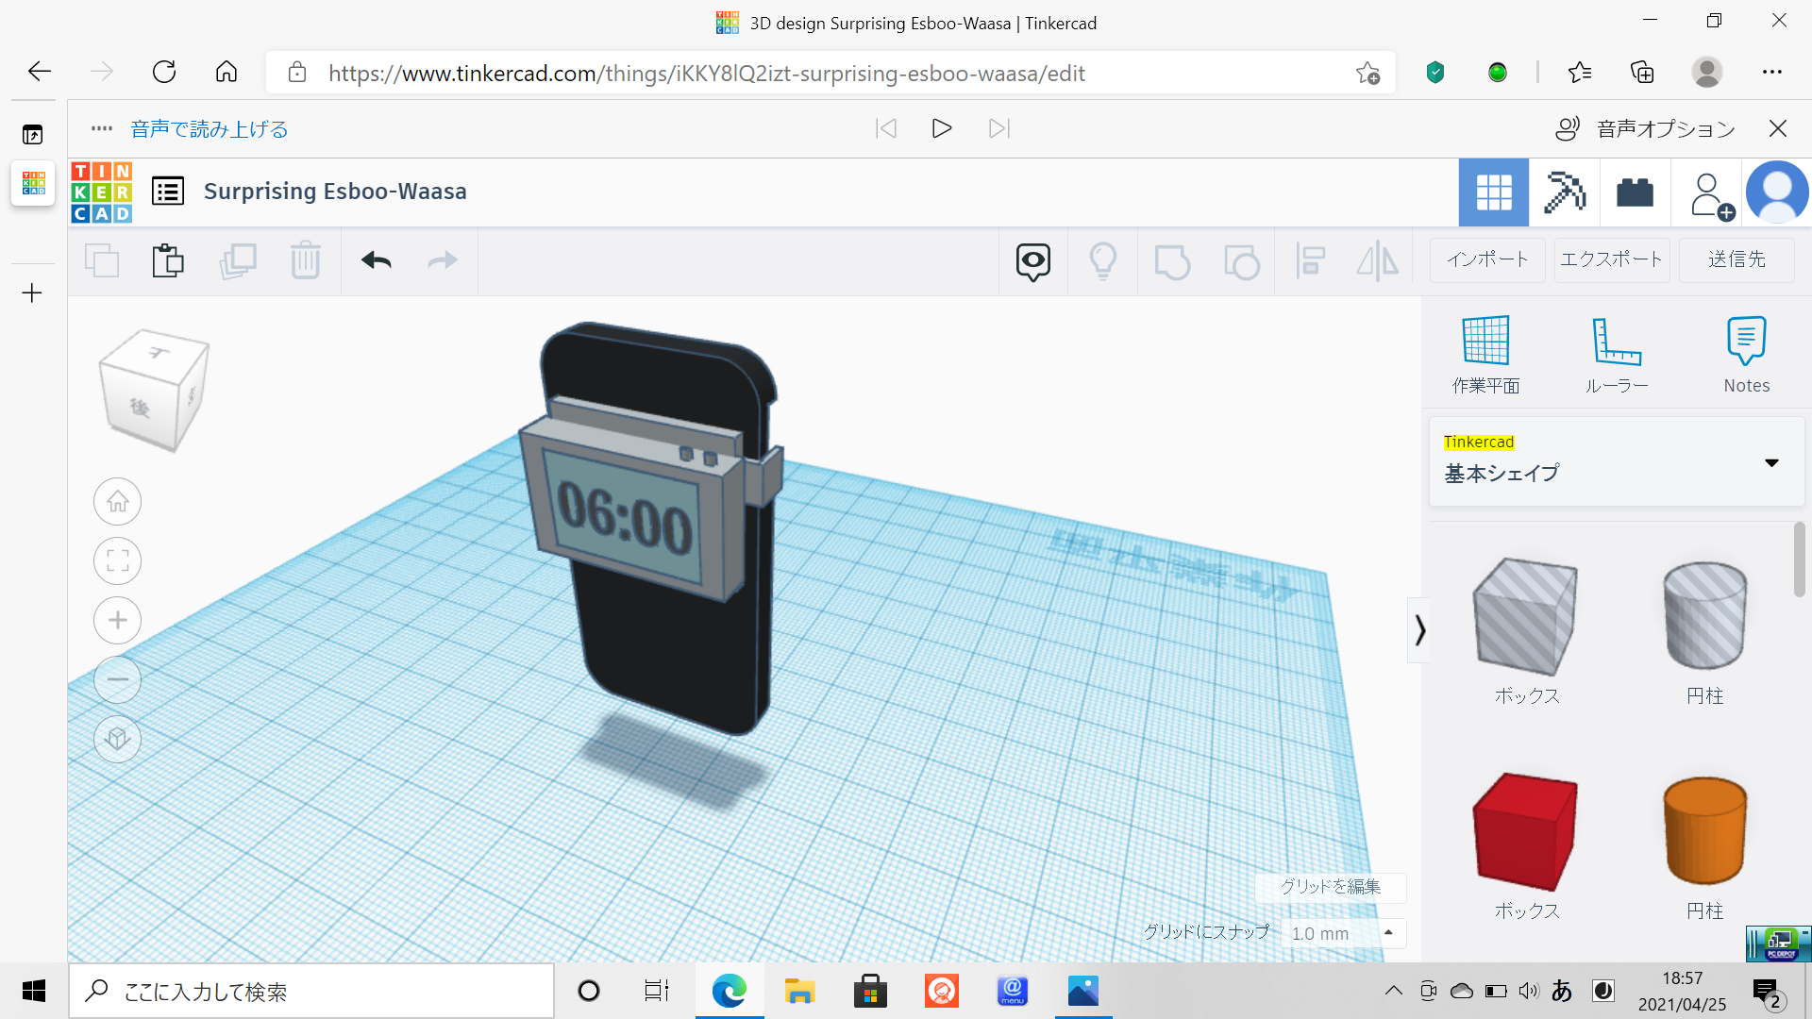
Task: Switch to 3D design grid view
Action: coord(1493,192)
